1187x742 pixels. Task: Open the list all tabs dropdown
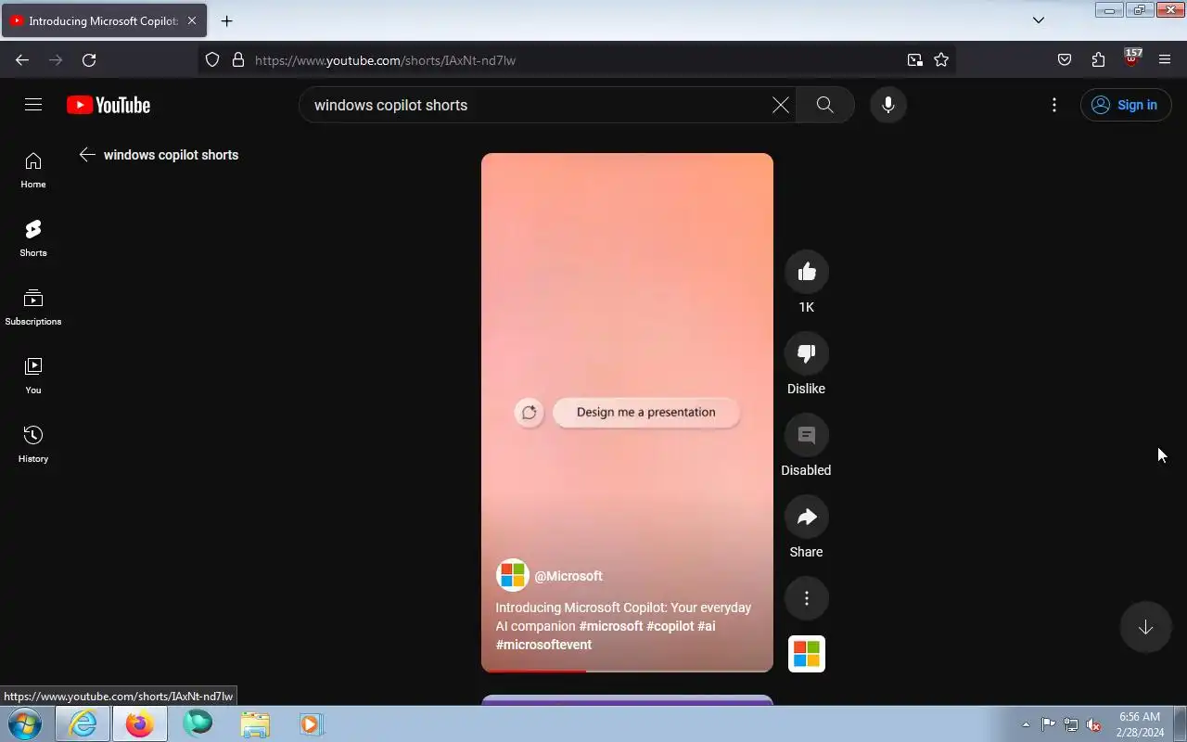(1039, 20)
